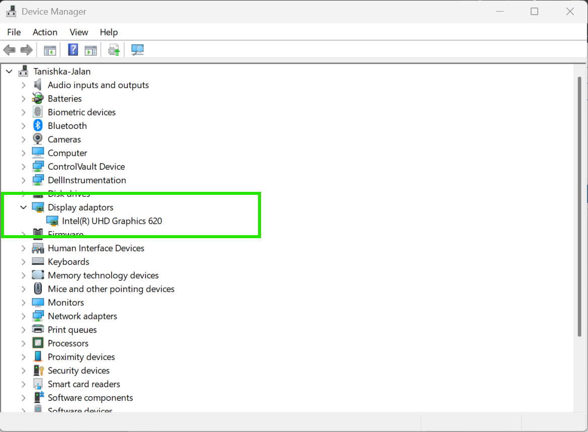Click the Show/Hide Action Pane toolbar icon
Image resolution: width=588 pixels, height=432 pixels.
(x=91, y=50)
